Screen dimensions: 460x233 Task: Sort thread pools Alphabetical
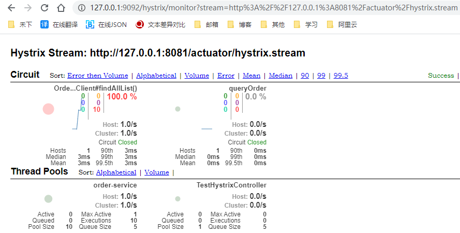116,172
